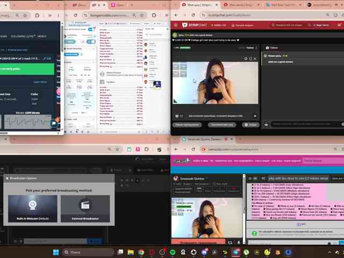
Task: Open the extensions icon in the Bongamodels toolbar
Action: pyautogui.click(x=154, y=15)
